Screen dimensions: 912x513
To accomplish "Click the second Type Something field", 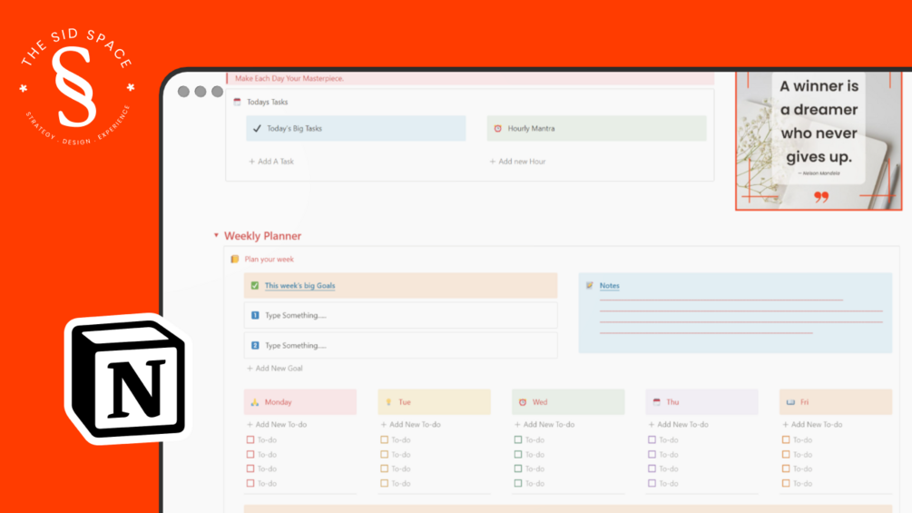I will tap(401, 346).
